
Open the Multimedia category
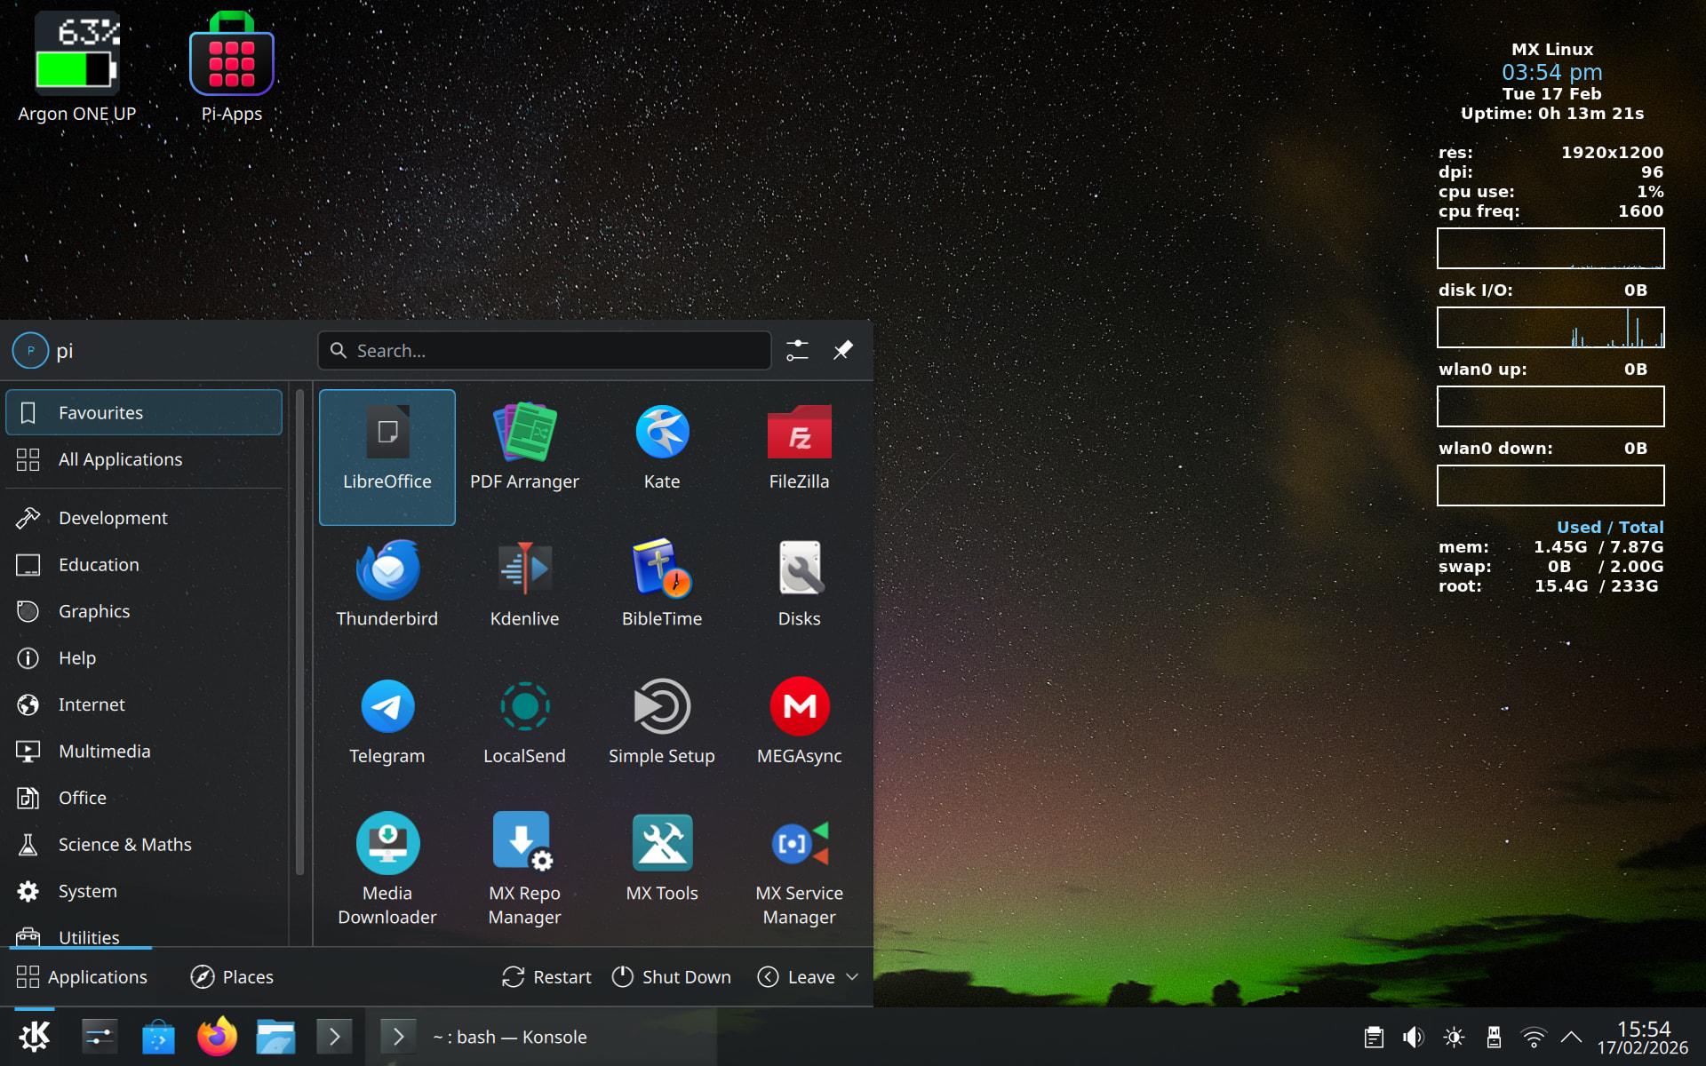(x=104, y=751)
